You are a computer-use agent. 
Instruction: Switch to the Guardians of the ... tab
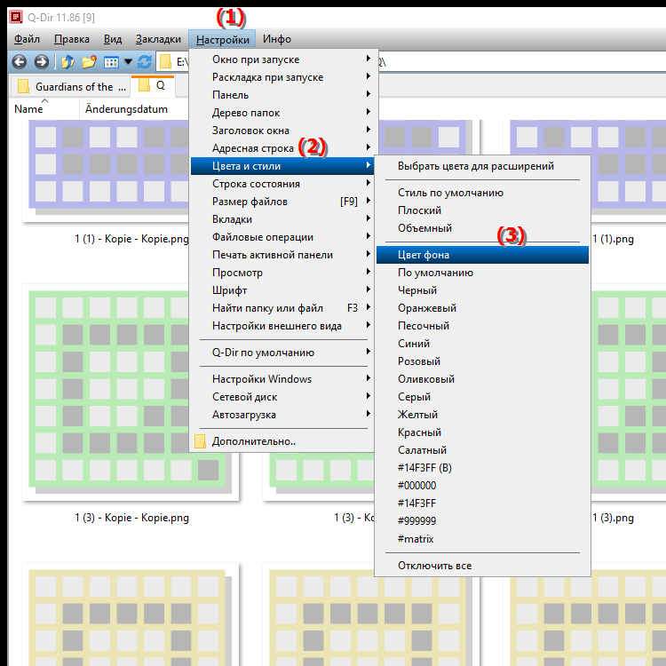(x=69, y=87)
